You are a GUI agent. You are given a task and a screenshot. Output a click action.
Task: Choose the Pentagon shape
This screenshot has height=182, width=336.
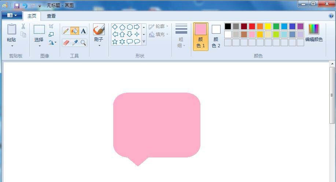pos(122,27)
